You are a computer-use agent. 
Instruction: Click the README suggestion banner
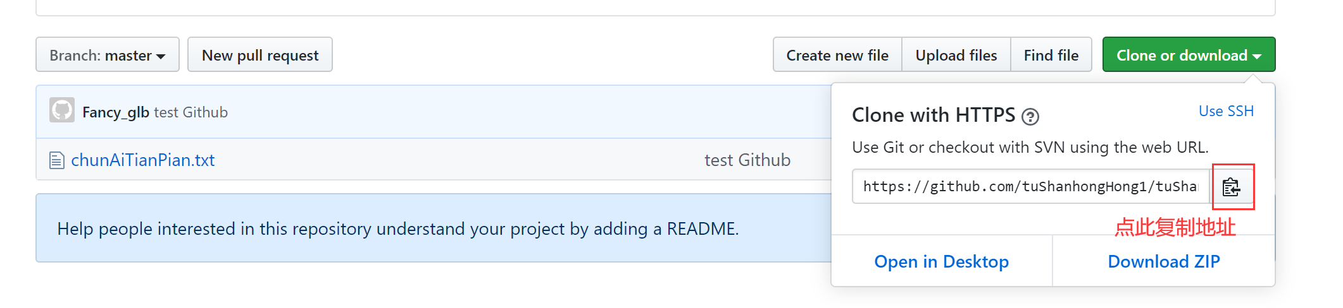[x=397, y=228]
